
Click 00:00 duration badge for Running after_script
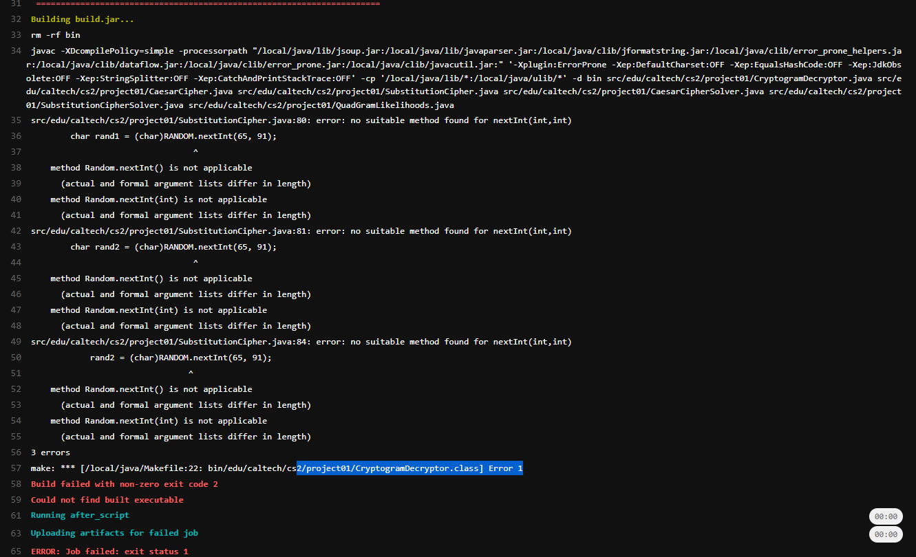pyautogui.click(x=885, y=516)
